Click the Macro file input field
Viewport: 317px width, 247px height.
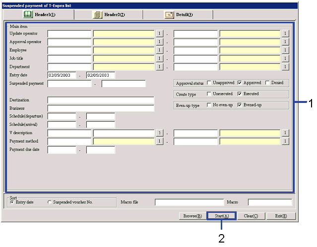190,202
